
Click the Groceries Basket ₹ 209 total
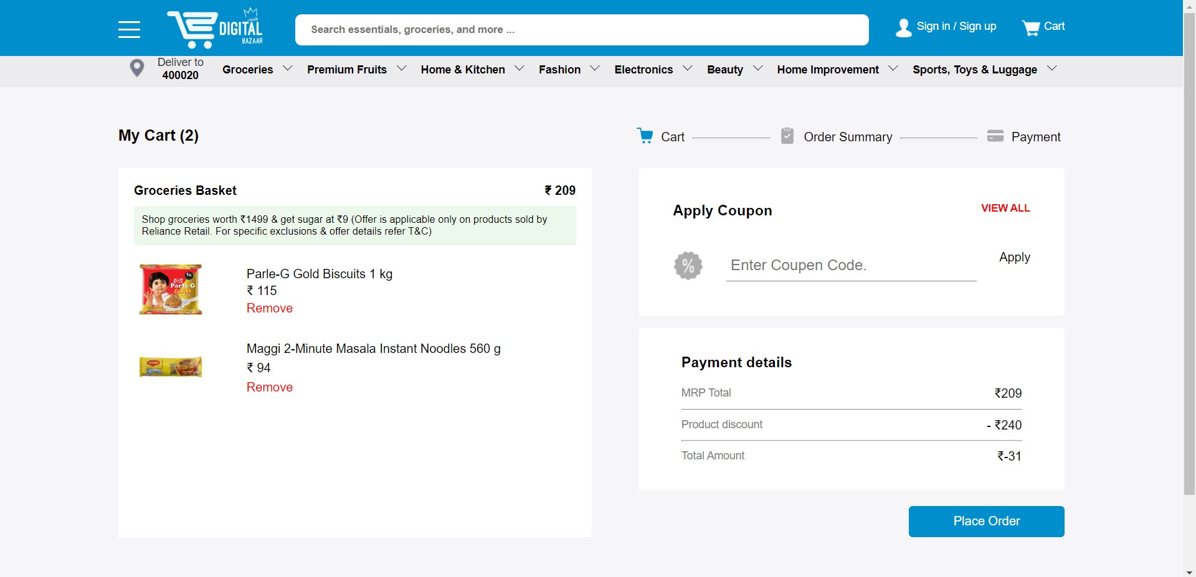560,190
